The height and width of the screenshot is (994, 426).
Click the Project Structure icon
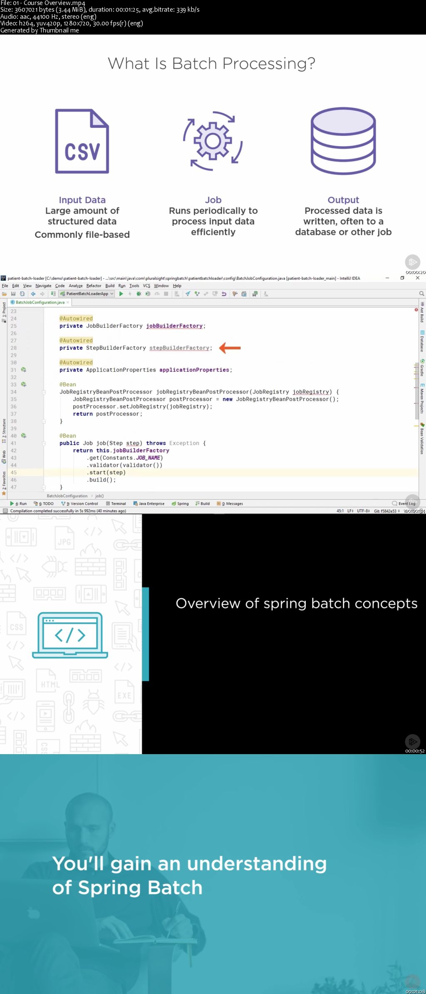pos(244,294)
